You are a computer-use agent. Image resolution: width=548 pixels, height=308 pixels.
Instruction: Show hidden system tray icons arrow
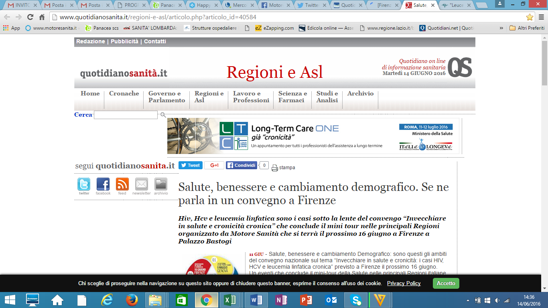468,300
